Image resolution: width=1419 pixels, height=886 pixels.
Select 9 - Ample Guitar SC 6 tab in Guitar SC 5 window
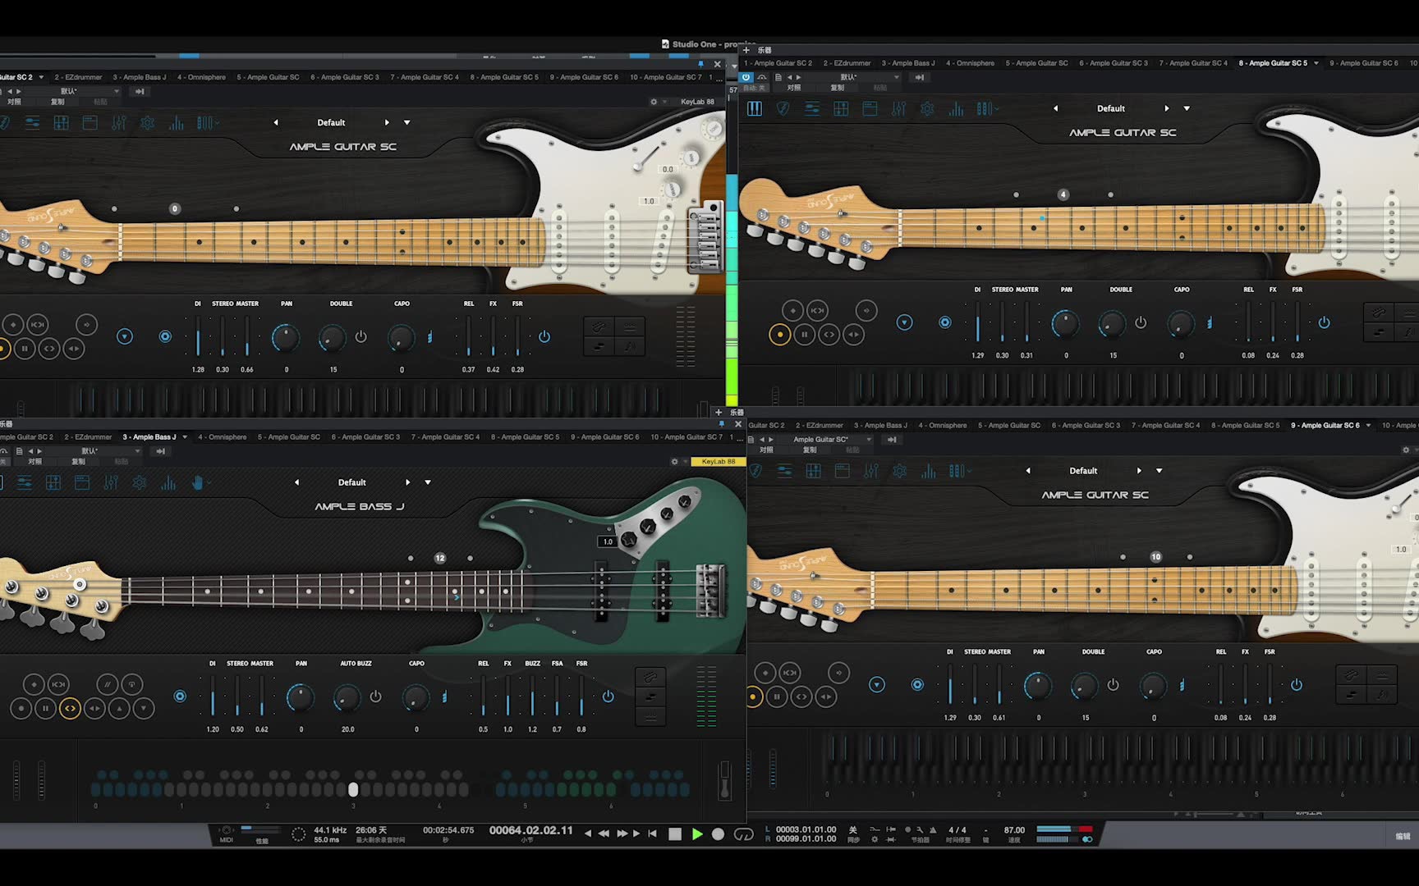pyautogui.click(x=1363, y=63)
